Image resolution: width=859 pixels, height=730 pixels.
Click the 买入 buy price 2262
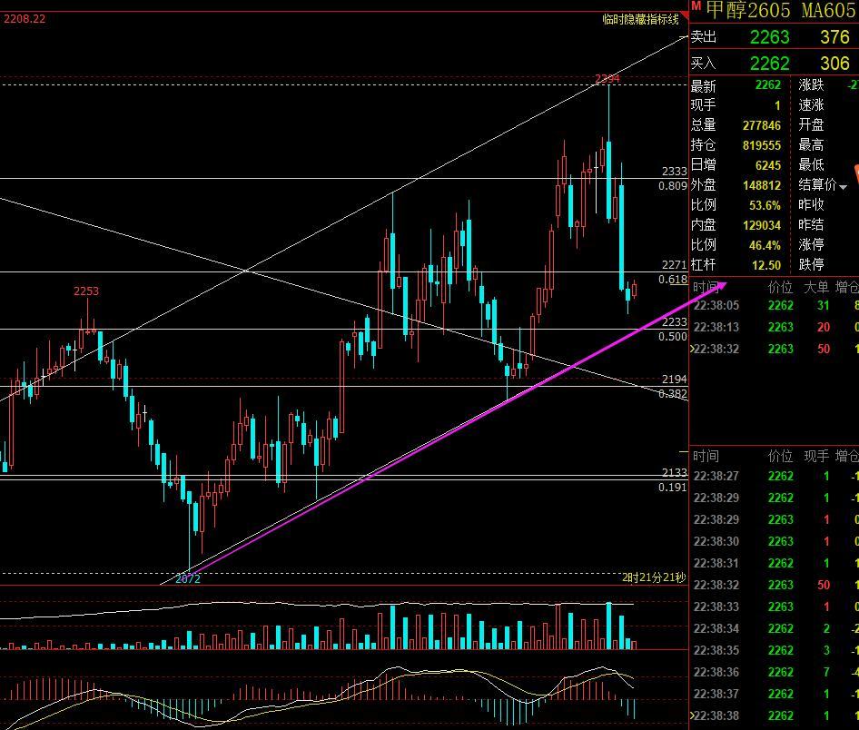[769, 64]
